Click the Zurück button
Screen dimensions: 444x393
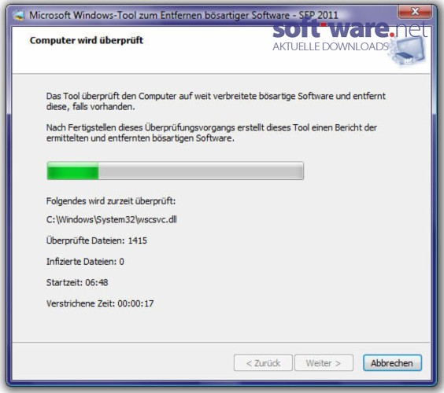263,363
